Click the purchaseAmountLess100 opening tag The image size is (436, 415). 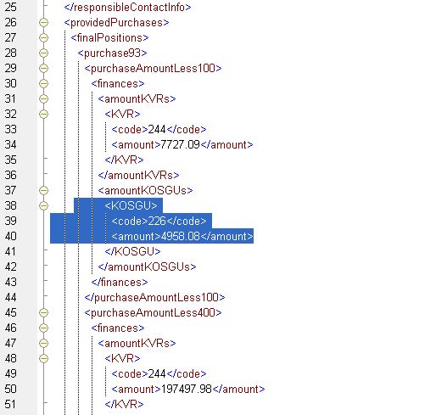point(153,69)
